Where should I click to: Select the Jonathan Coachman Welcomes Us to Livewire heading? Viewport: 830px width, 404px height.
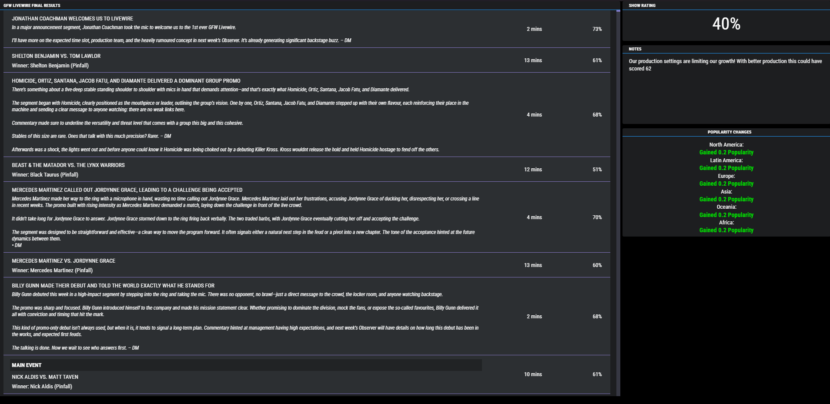72,19
